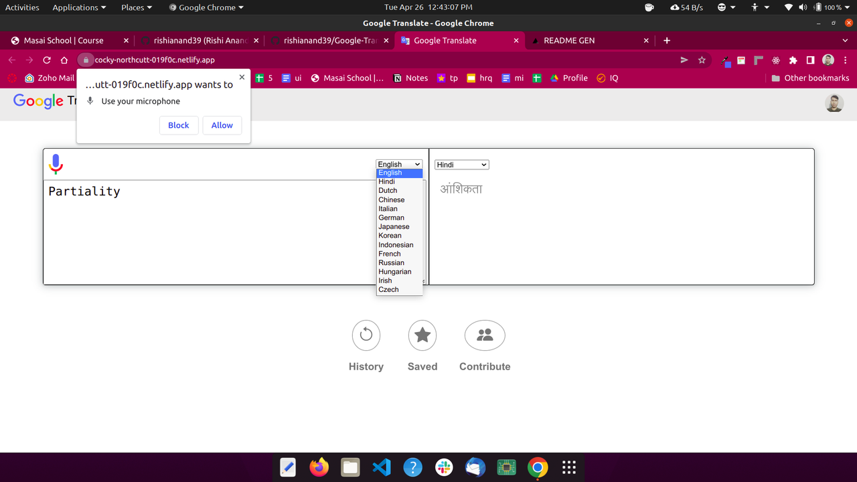Click the volume icon in the top bar
The image size is (857, 482).
(x=802, y=7)
